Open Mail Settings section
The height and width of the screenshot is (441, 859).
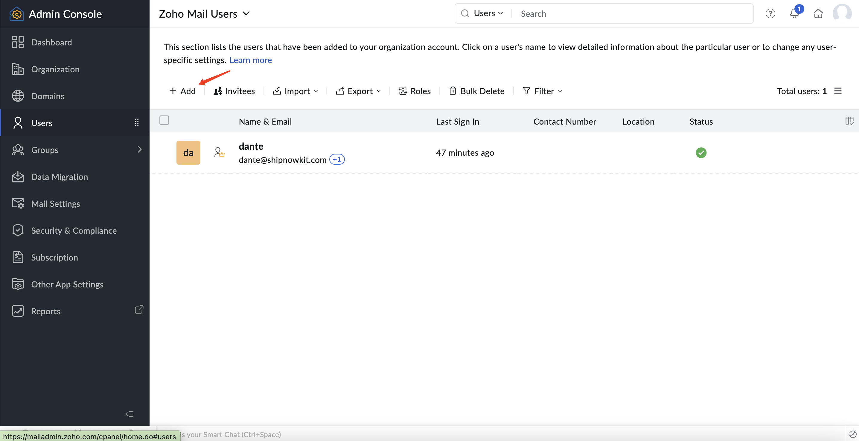click(x=75, y=203)
